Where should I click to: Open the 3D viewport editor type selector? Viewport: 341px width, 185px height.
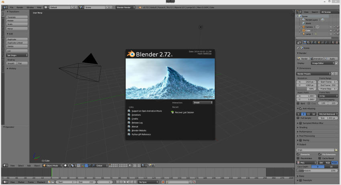tap(6, 165)
